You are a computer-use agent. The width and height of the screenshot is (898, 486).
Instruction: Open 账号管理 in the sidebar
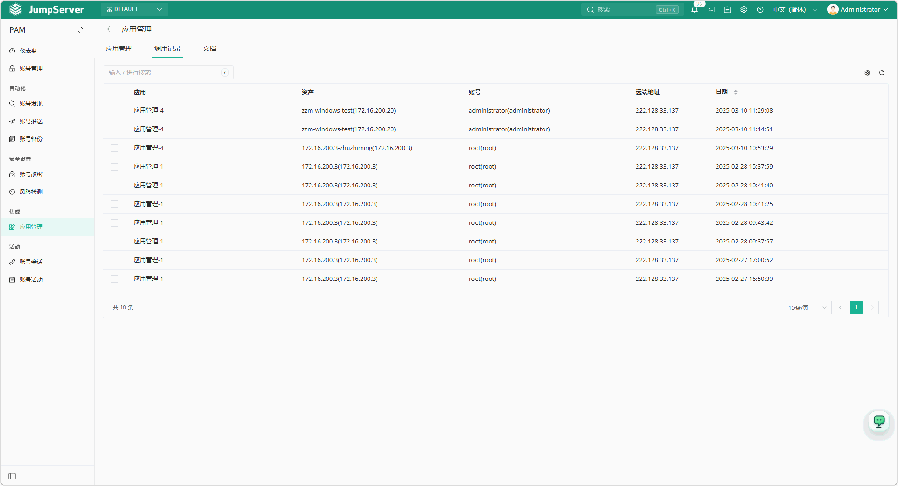pos(31,68)
